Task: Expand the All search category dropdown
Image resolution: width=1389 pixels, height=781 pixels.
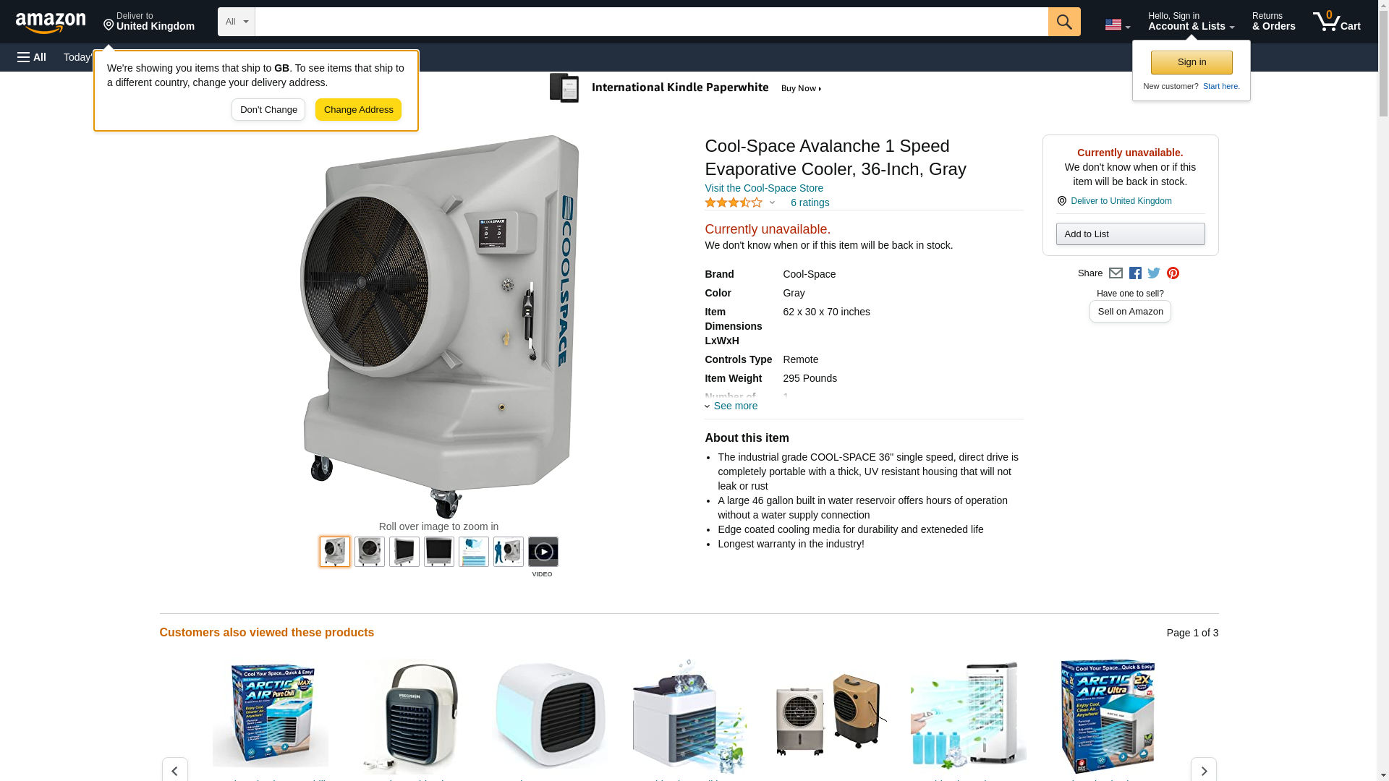Action: coord(237,22)
